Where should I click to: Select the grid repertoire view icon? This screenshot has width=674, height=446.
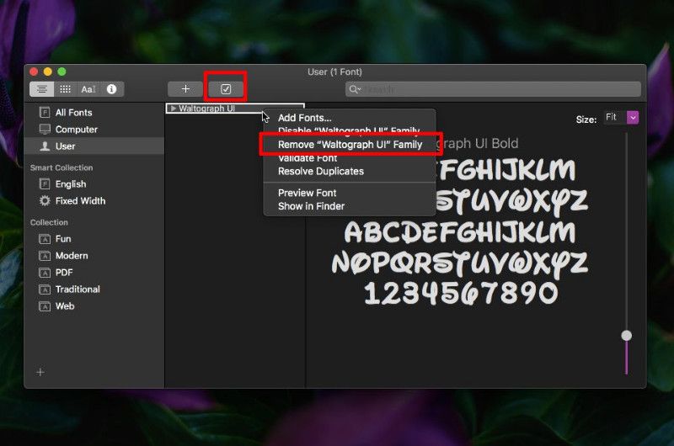click(x=65, y=89)
